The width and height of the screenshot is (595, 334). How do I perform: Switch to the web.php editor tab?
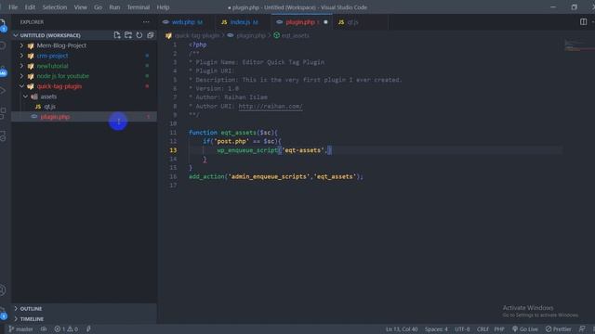pos(186,22)
